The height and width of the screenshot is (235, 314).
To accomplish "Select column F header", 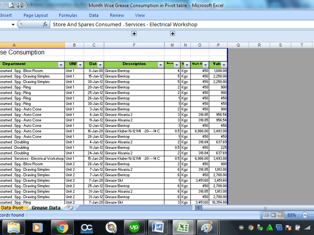I will pyautogui.click(x=134, y=45).
